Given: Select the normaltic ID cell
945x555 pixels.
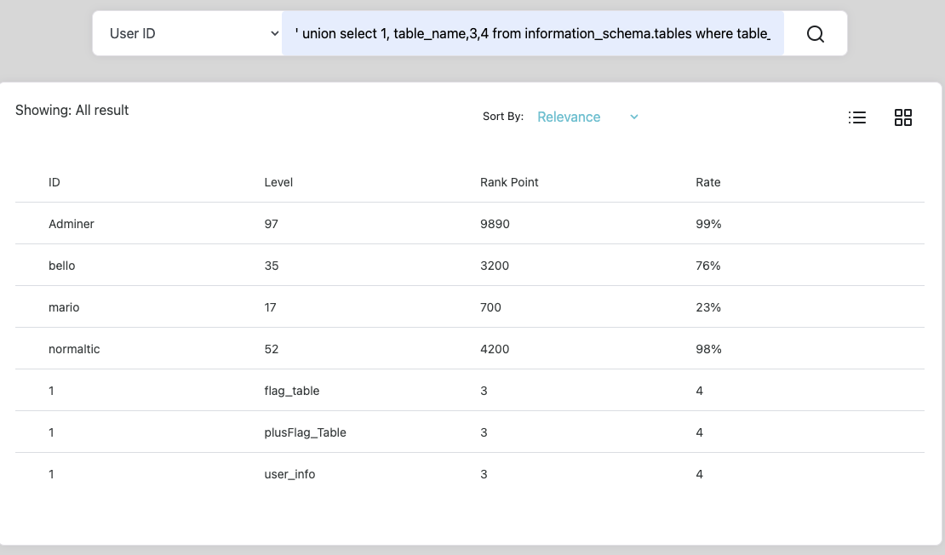Looking at the screenshot, I should tap(74, 349).
